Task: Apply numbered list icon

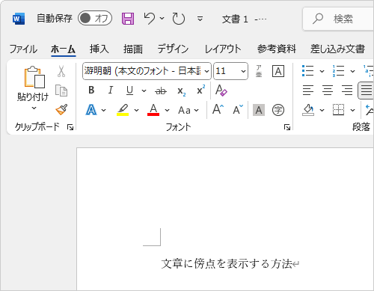Action: coord(338,71)
